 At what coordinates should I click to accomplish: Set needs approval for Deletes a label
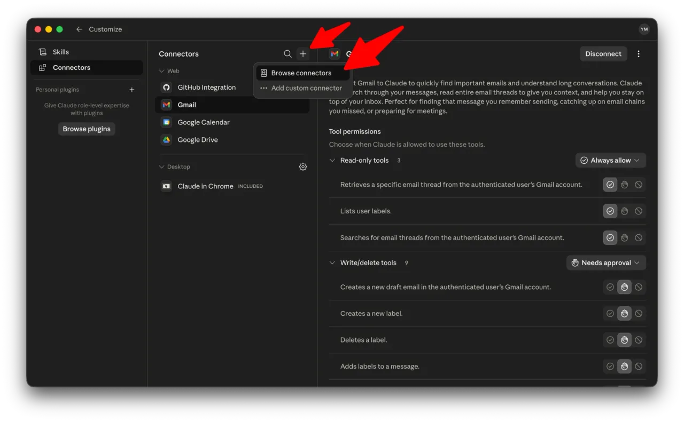pyautogui.click(x=625, y=340)
